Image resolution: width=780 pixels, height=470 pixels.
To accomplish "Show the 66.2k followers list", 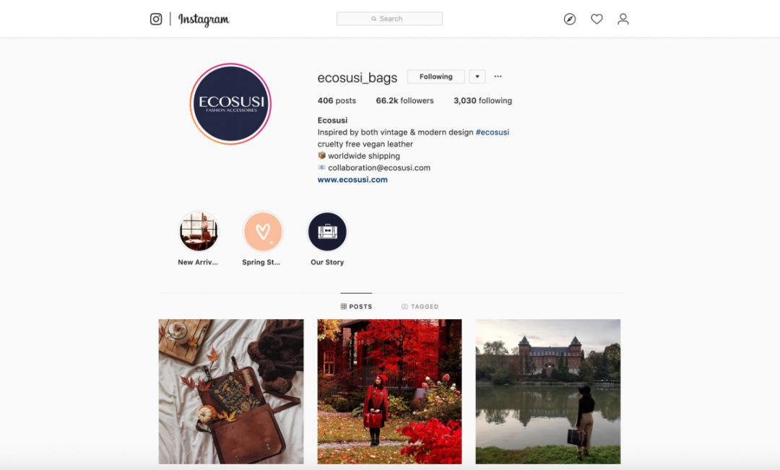I will (404, 100).
